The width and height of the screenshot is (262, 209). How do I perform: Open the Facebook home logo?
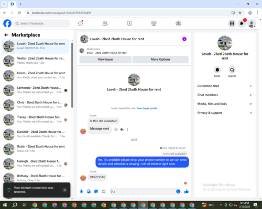click(7, 24)
